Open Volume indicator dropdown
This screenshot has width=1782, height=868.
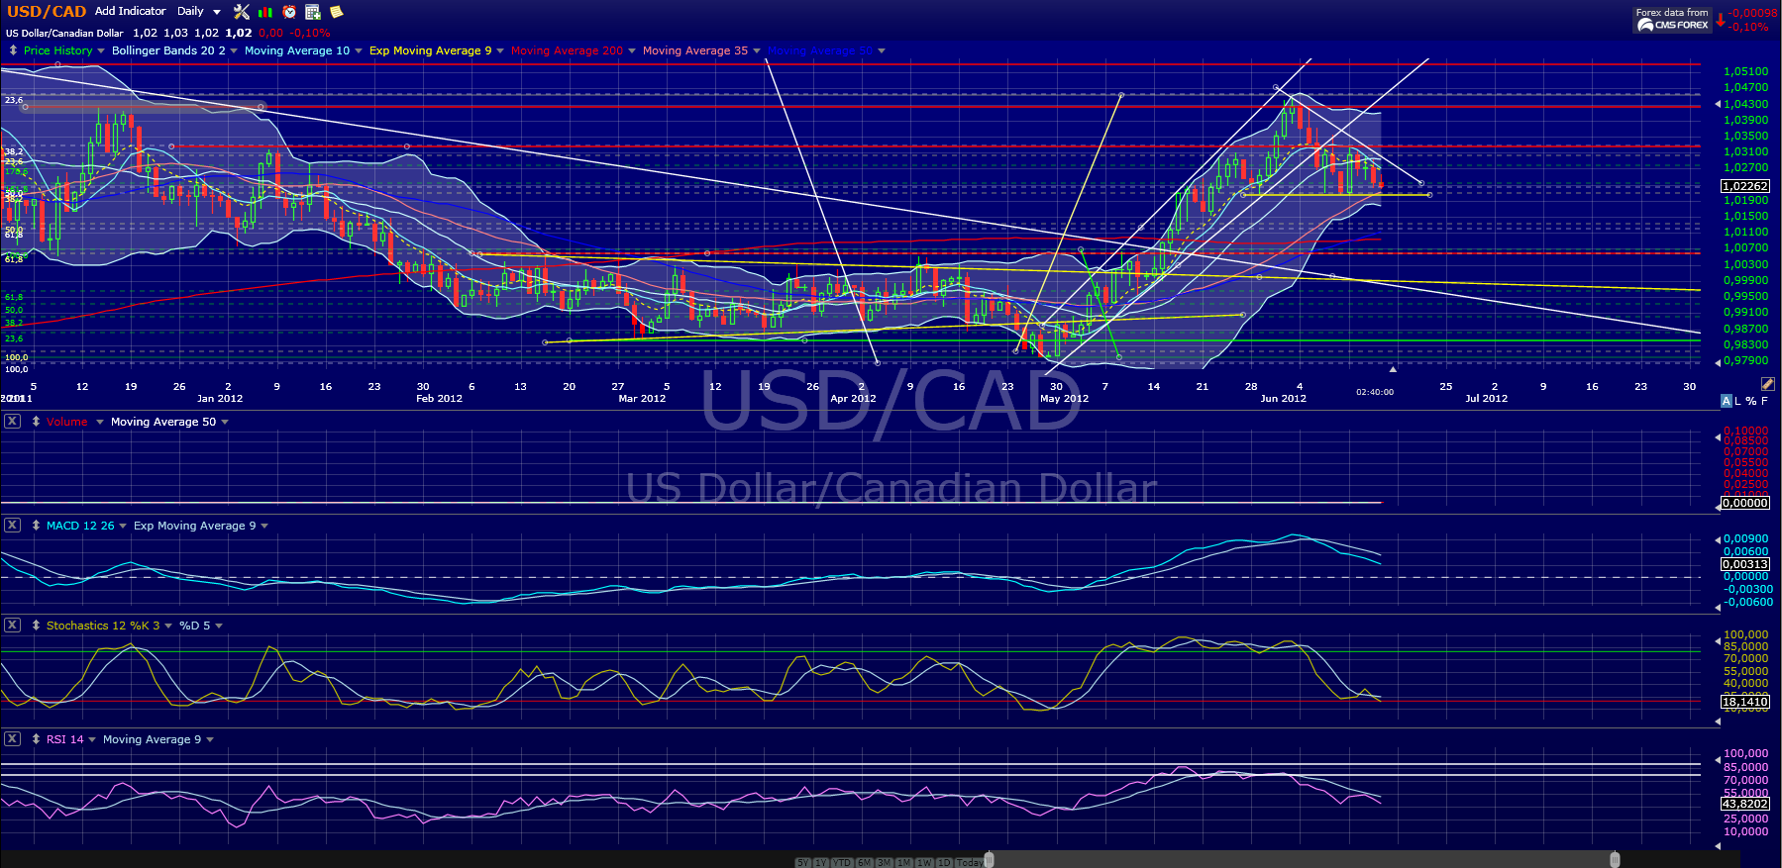click(100, 422)
